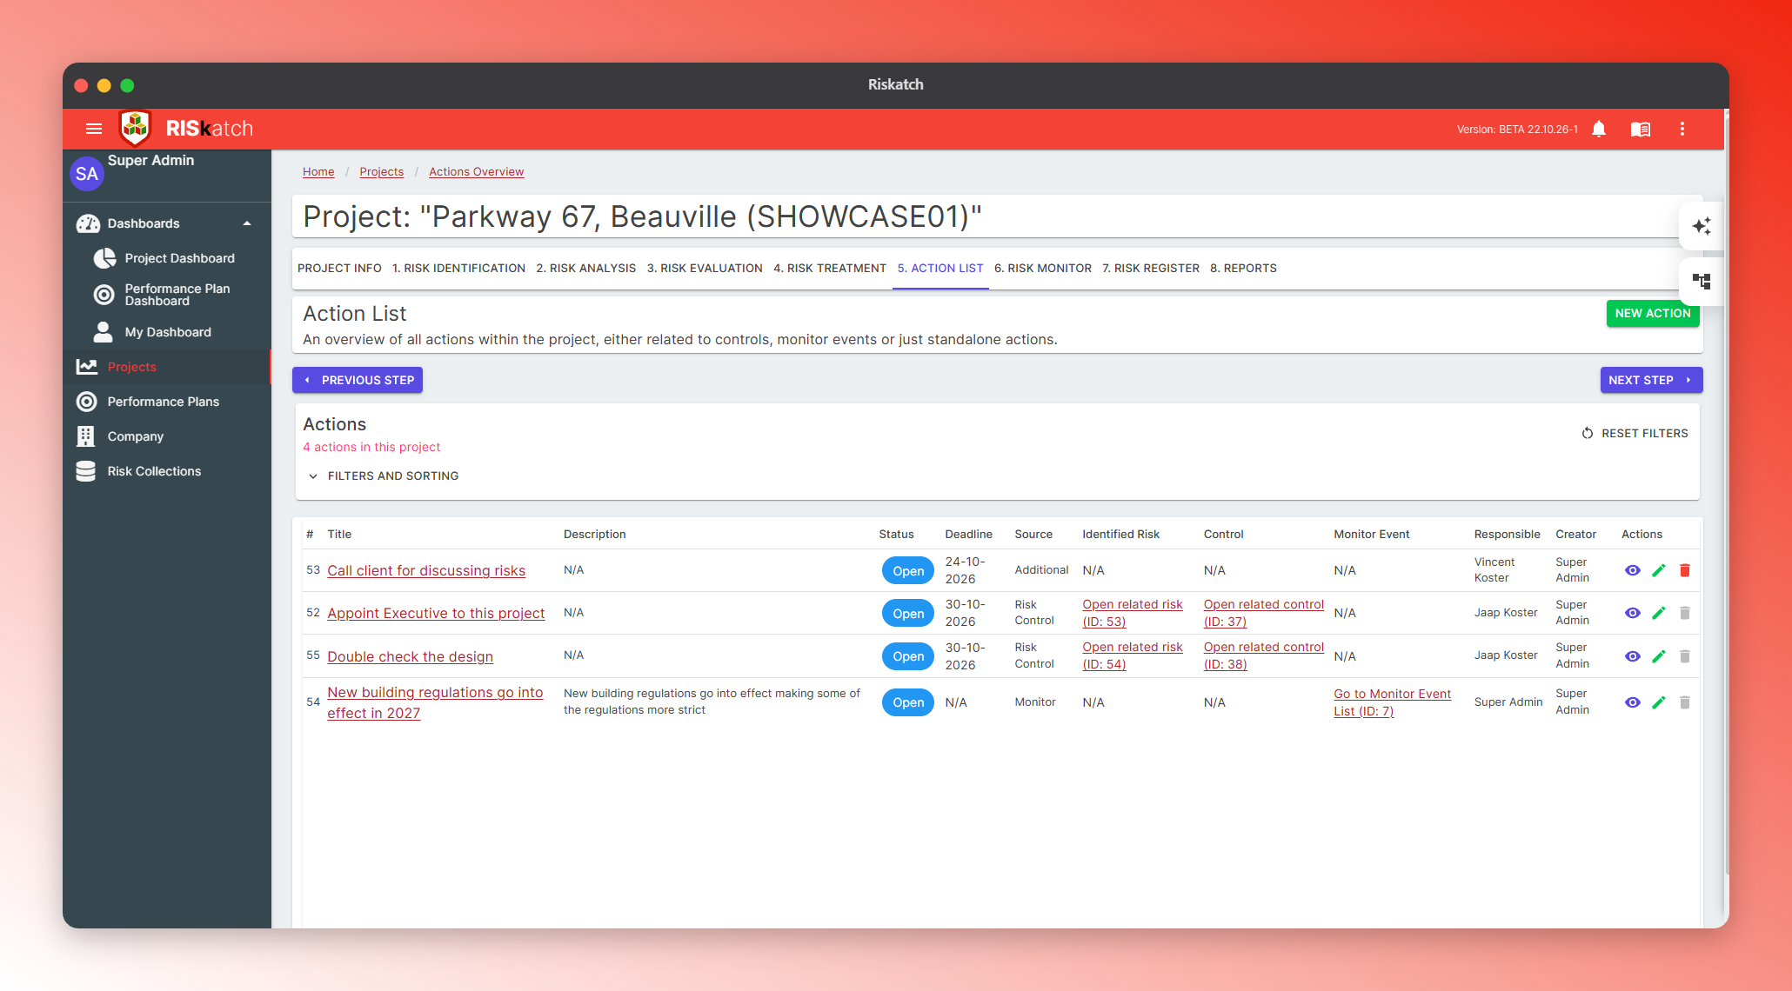Edit action 55 with pencil icon
The width and height of the screenshot is (1792, 991).
(x=1659, y=656)
